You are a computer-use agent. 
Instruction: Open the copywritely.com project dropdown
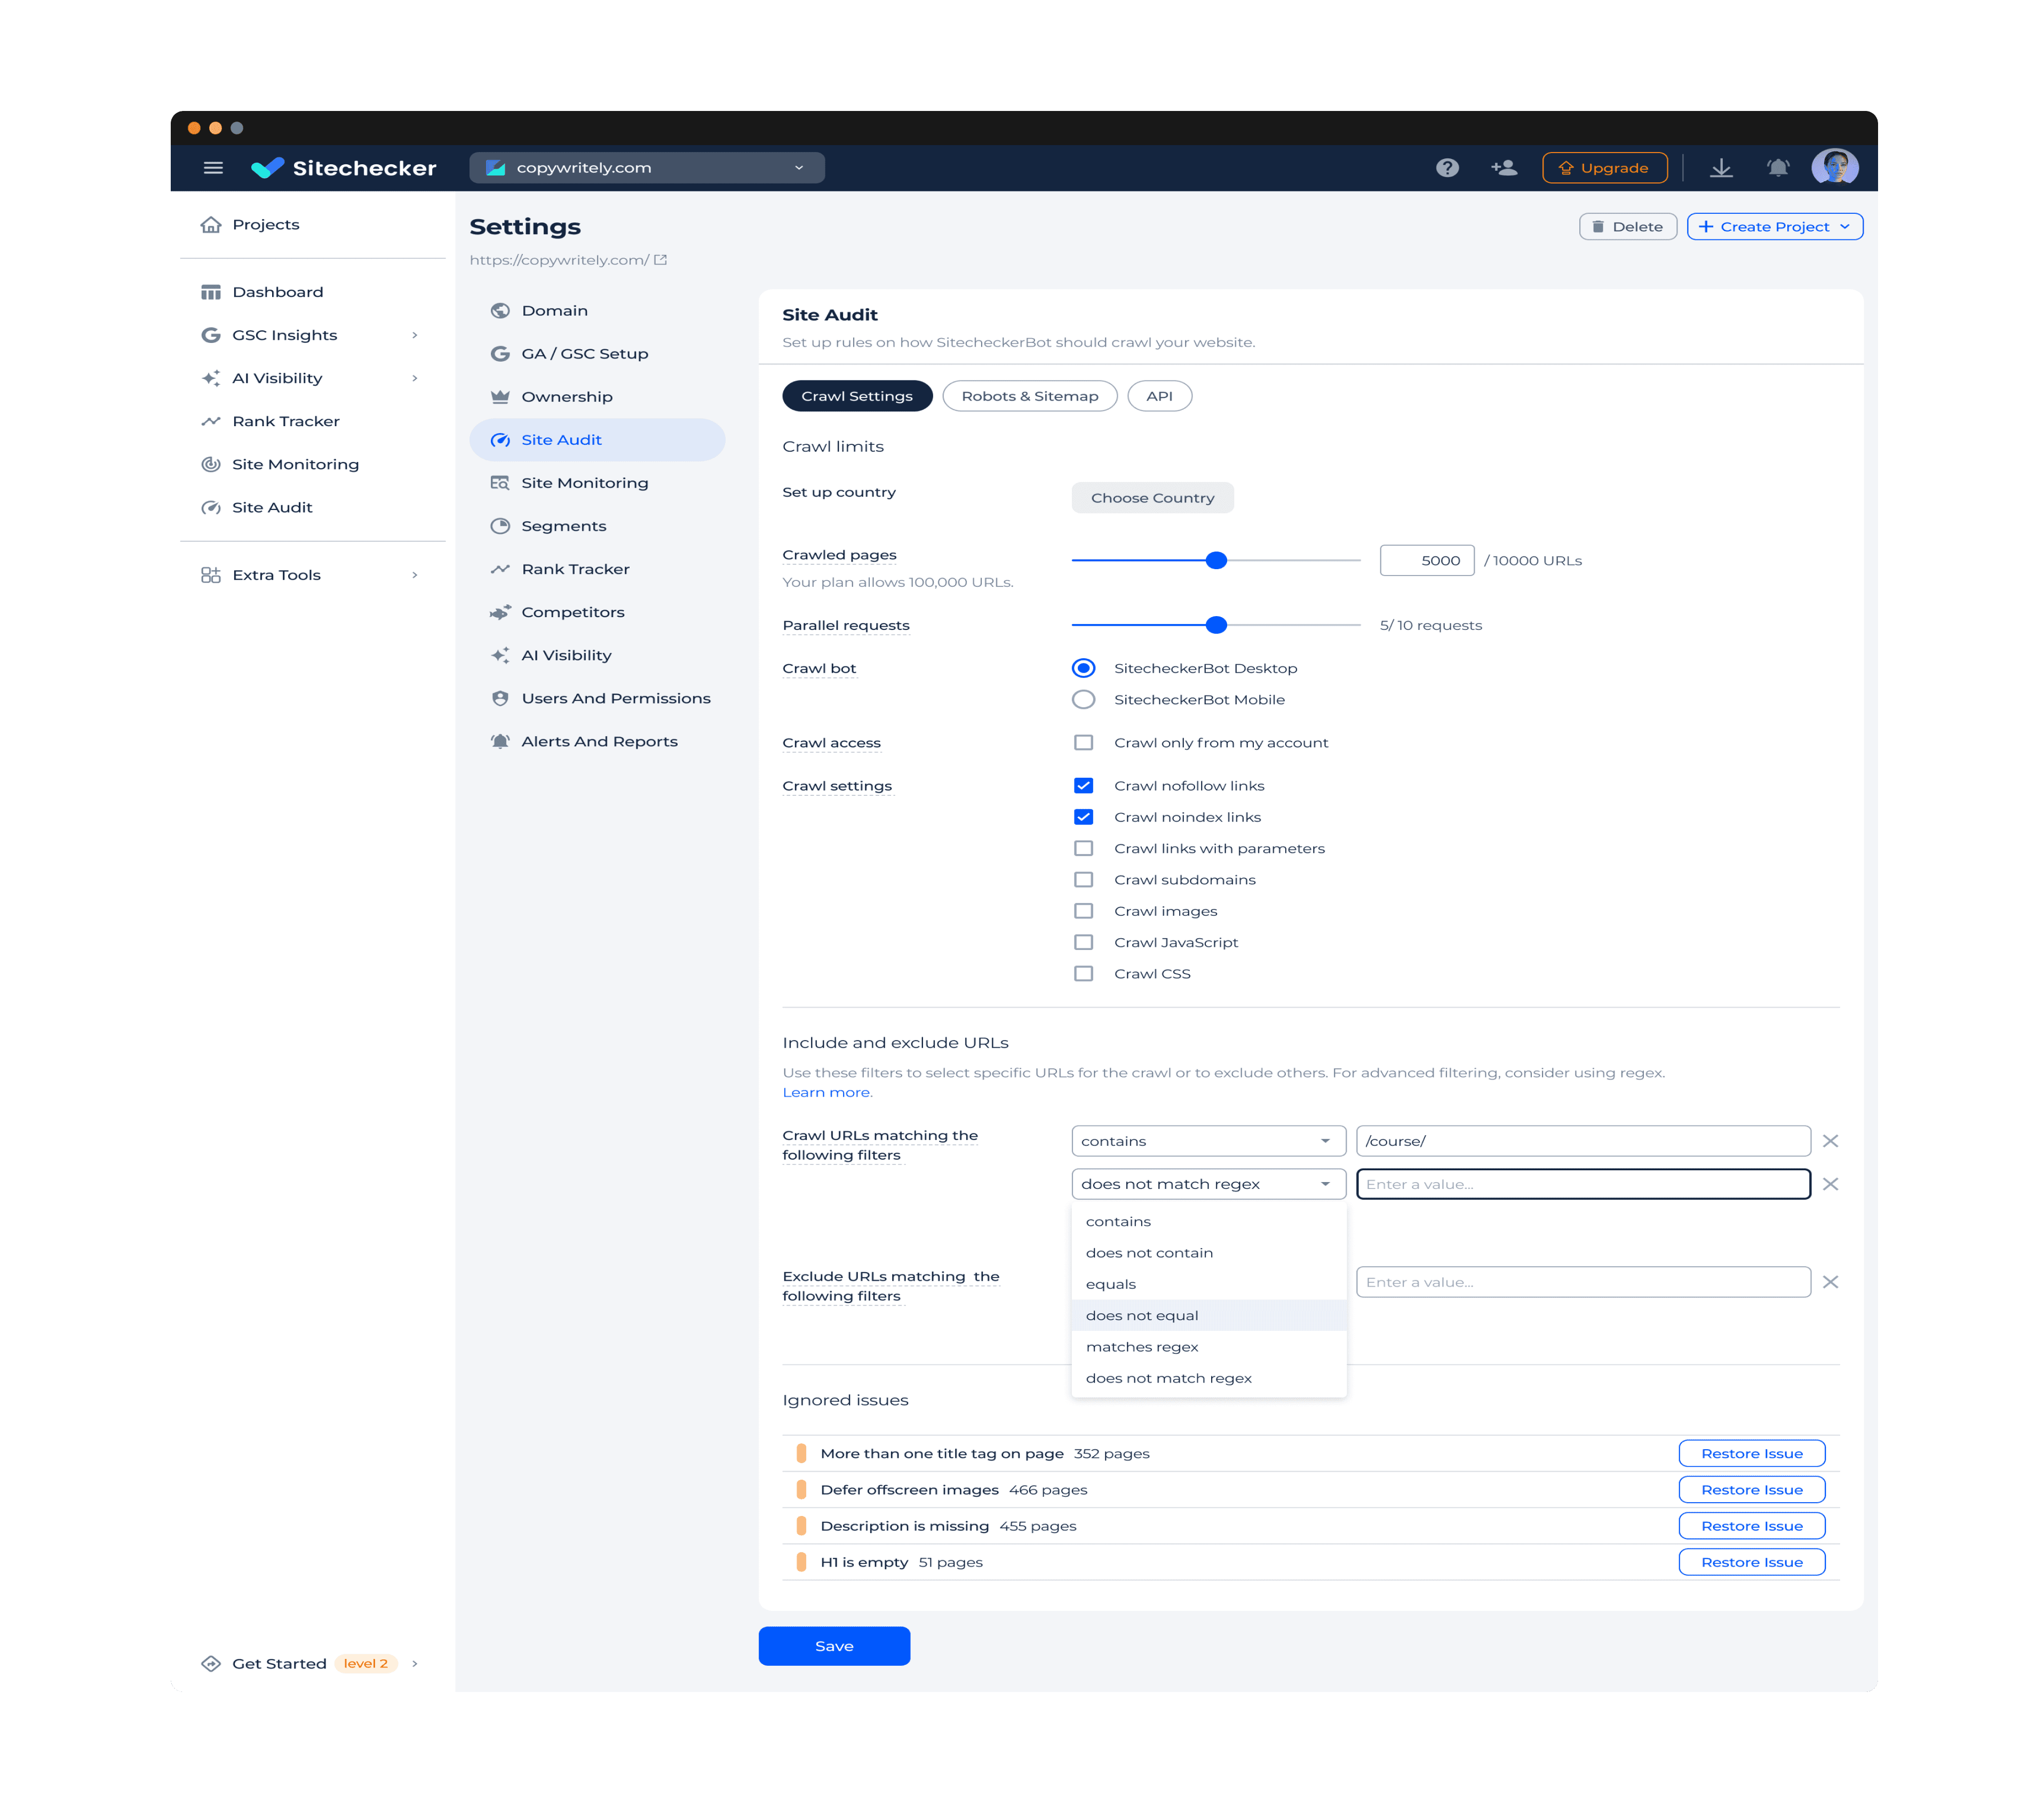tap(647, 168)
